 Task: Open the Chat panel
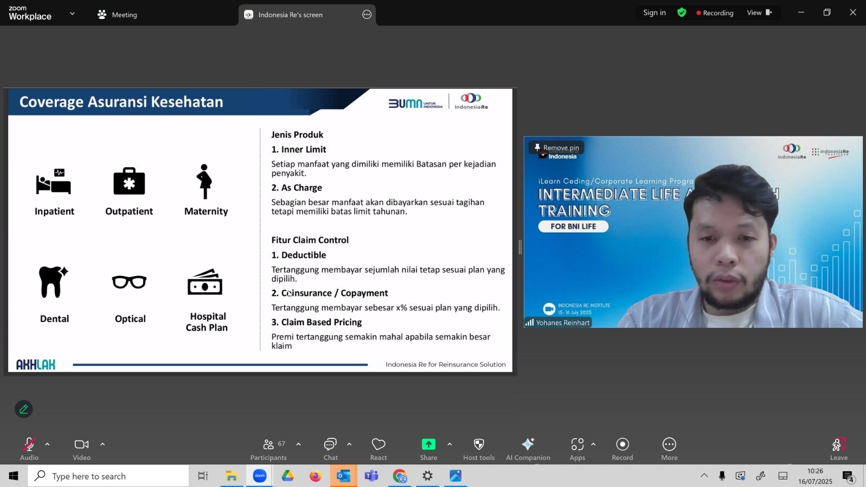pyautogui.click(x=330, y=449)
